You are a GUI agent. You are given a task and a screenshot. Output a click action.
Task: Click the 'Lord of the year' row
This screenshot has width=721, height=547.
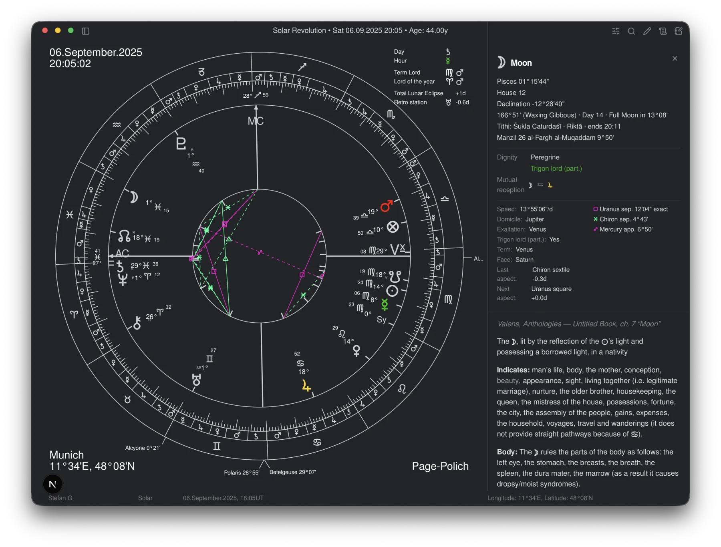[429, 82]
